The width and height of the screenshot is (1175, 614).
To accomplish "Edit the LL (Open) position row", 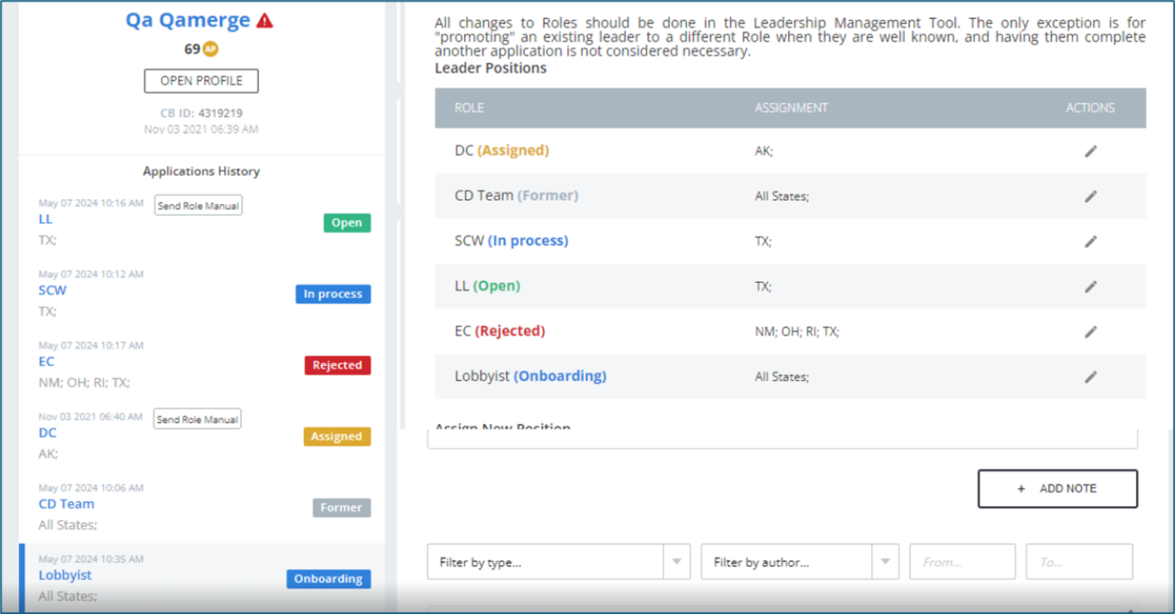I will click(x=1090, y=286).
